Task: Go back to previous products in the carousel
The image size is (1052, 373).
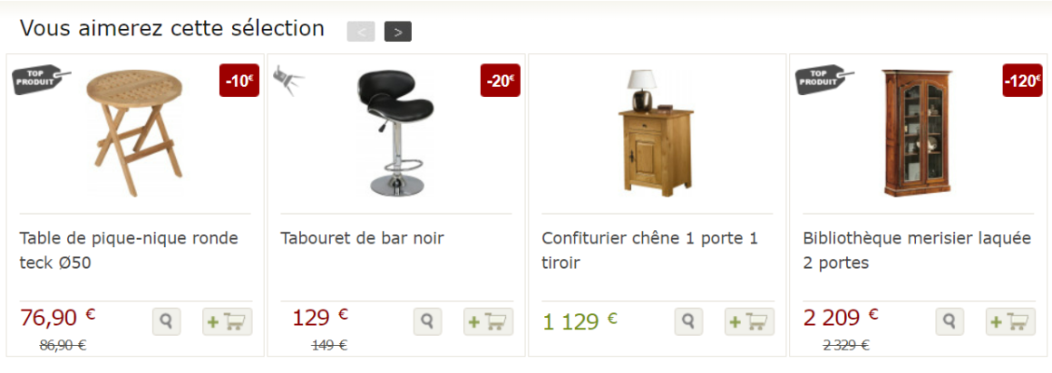Action: click(361, 32)
